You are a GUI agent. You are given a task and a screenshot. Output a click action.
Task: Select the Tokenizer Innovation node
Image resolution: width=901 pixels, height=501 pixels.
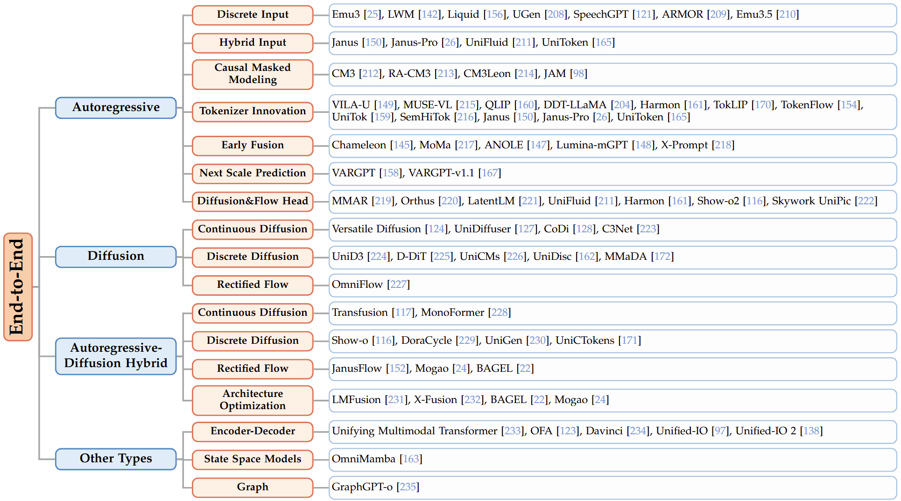[x=252, y=111]
